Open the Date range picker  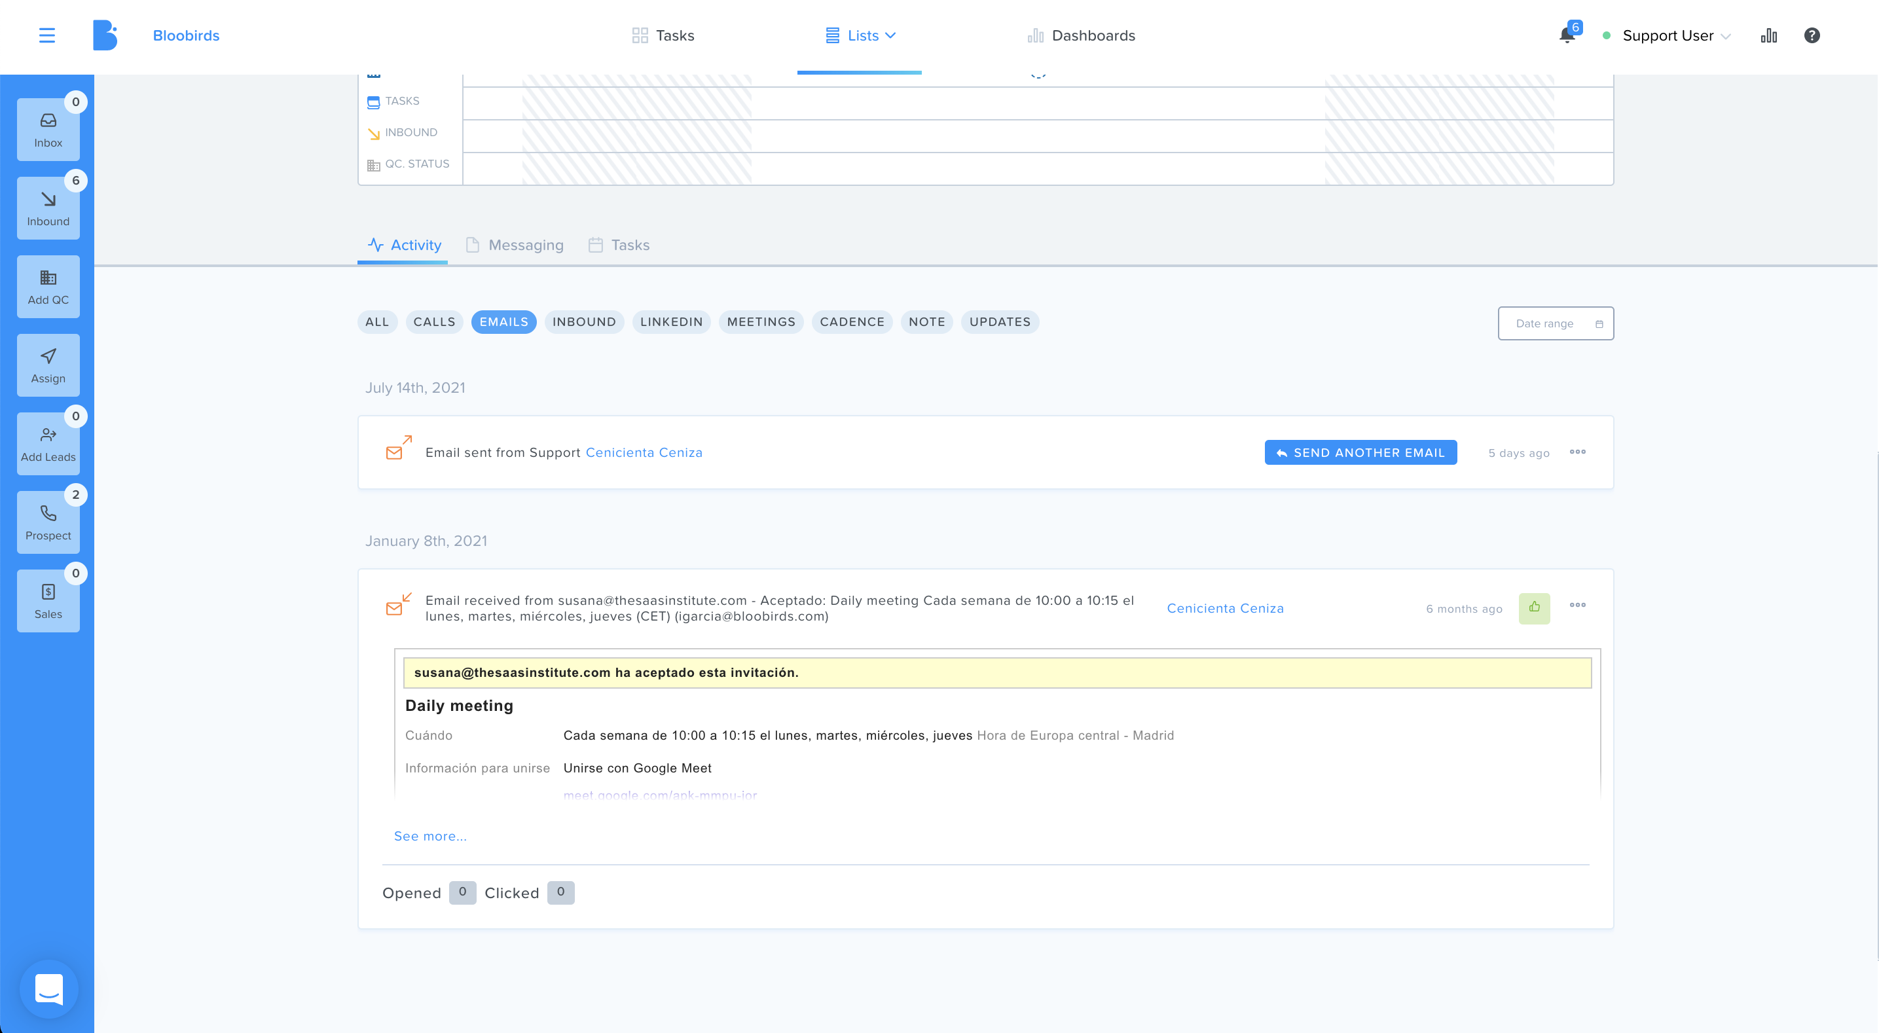pos(1556,323)
